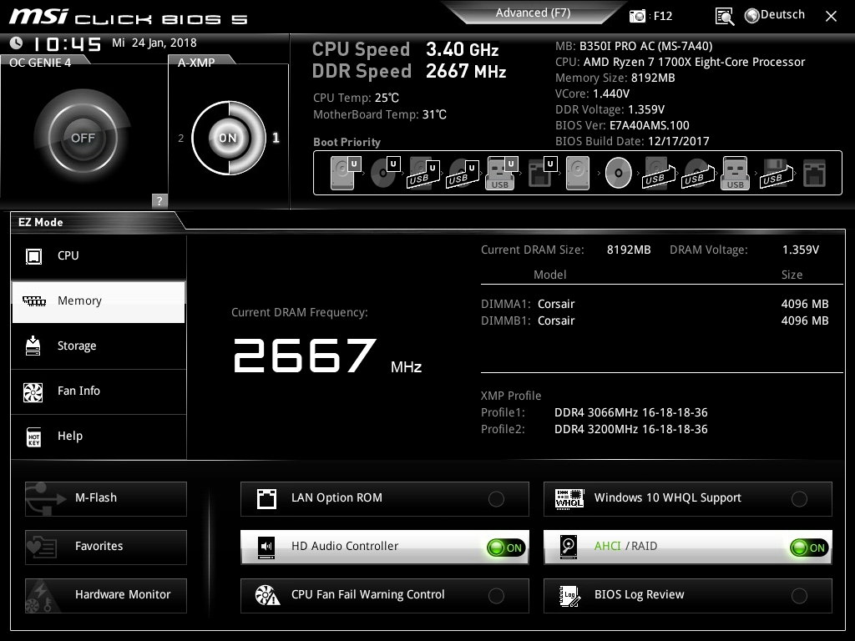Launch the M-Flash utility
The height and width of the screenshot is (641, 855).
[x=106, y=498]
